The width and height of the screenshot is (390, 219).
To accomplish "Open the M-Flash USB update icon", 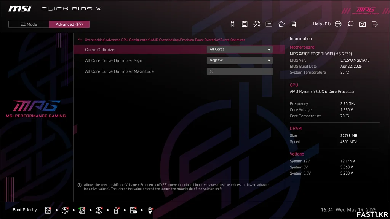I will tap(232, 24).
